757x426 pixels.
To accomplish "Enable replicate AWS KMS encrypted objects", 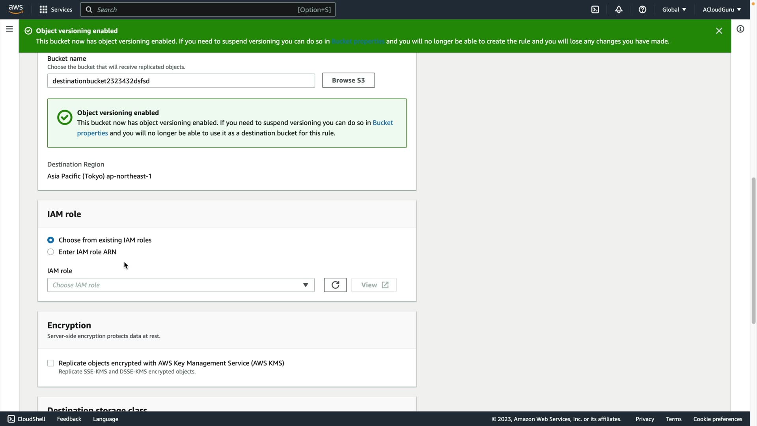I will tap(51, 363).
